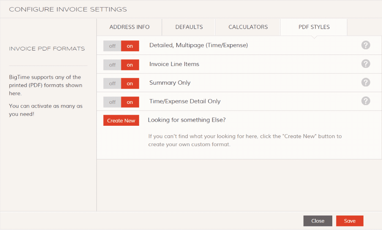Close the invoice settings dialog
The height and width of the screenshot is (230, 382).
(x=318, y=221)
